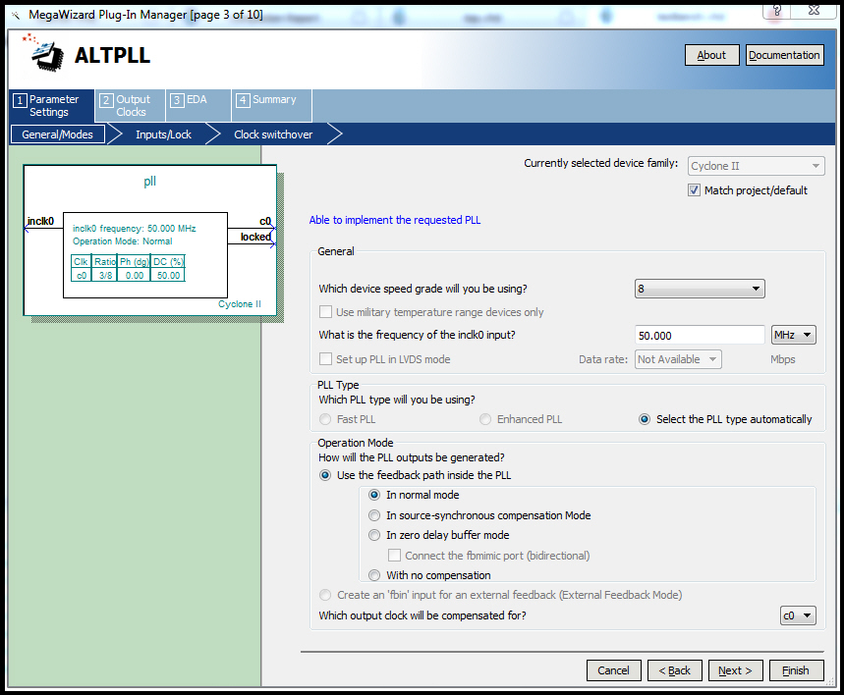Choose Select the PLL type automatically
844x695 pixels.
click(x=645, y=419)
